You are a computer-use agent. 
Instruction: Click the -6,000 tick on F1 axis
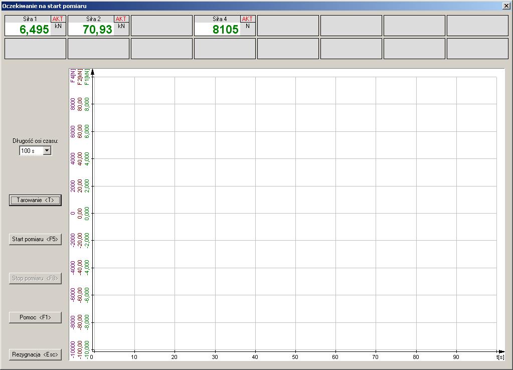86,295
